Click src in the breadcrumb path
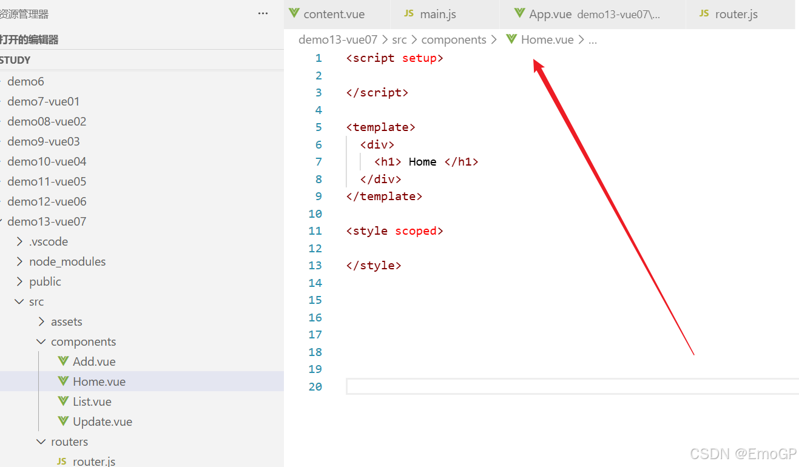 399,39
